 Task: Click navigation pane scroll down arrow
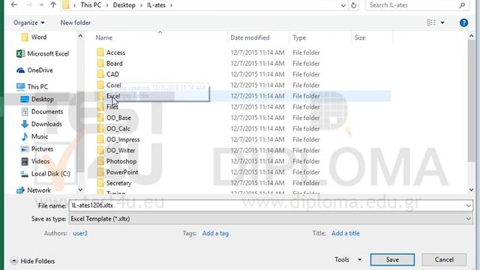(x=80, y=190)
